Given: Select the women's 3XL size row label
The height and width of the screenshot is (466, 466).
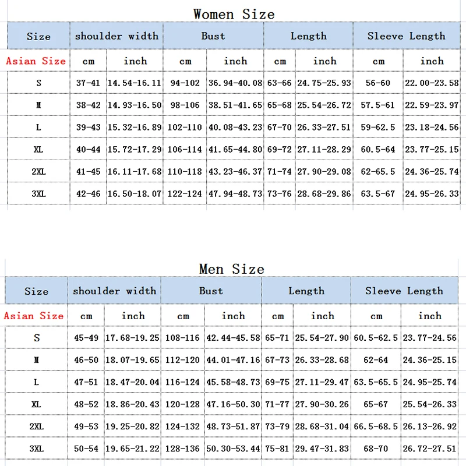Looking at the screenshot, I should click(38, 193).
